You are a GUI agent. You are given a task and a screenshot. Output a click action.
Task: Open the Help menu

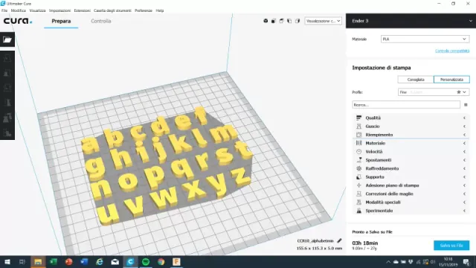point(160,10)
